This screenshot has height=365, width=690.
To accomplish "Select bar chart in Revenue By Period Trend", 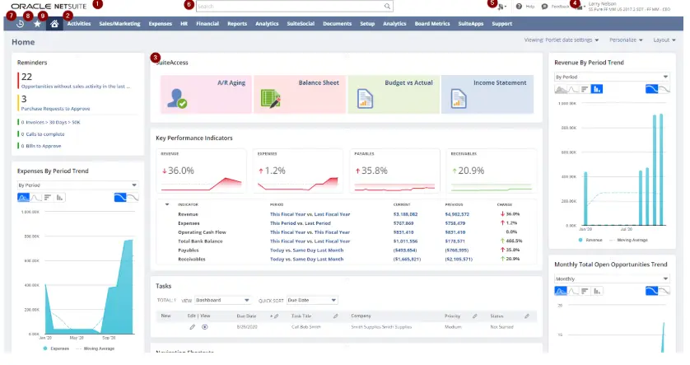I will point(585,89).
